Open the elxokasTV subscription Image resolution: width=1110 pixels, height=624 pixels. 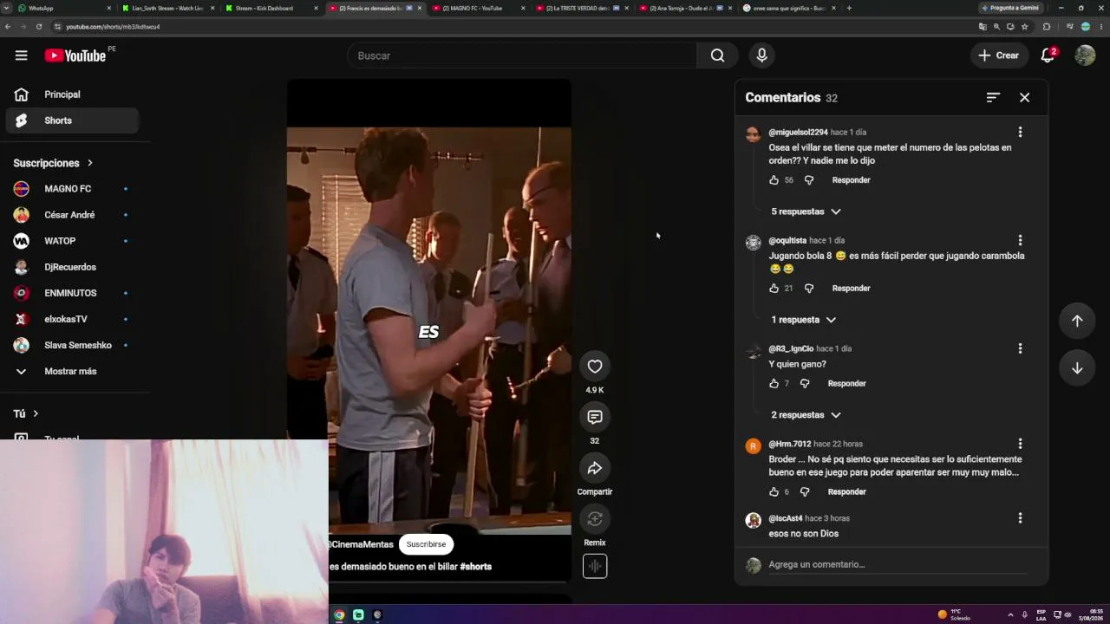[x=71, y=319]
